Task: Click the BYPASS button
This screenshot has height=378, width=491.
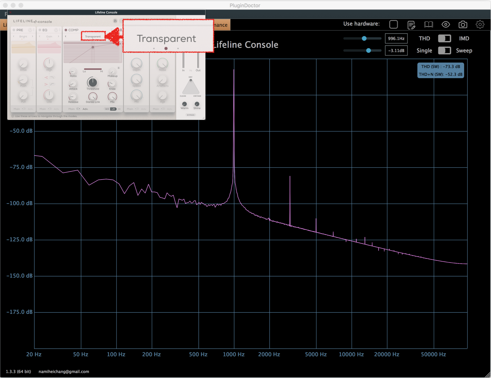Action: pyautogui.click(x=191, y=115)
